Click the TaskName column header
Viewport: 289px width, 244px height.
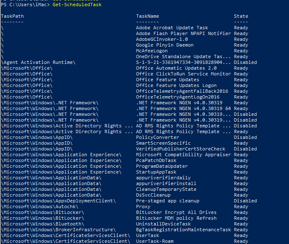148,16
